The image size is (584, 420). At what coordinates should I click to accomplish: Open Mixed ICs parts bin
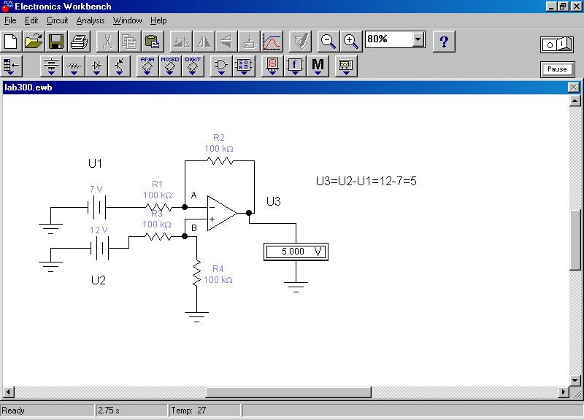pyautogui.click(x=170, y=66)
